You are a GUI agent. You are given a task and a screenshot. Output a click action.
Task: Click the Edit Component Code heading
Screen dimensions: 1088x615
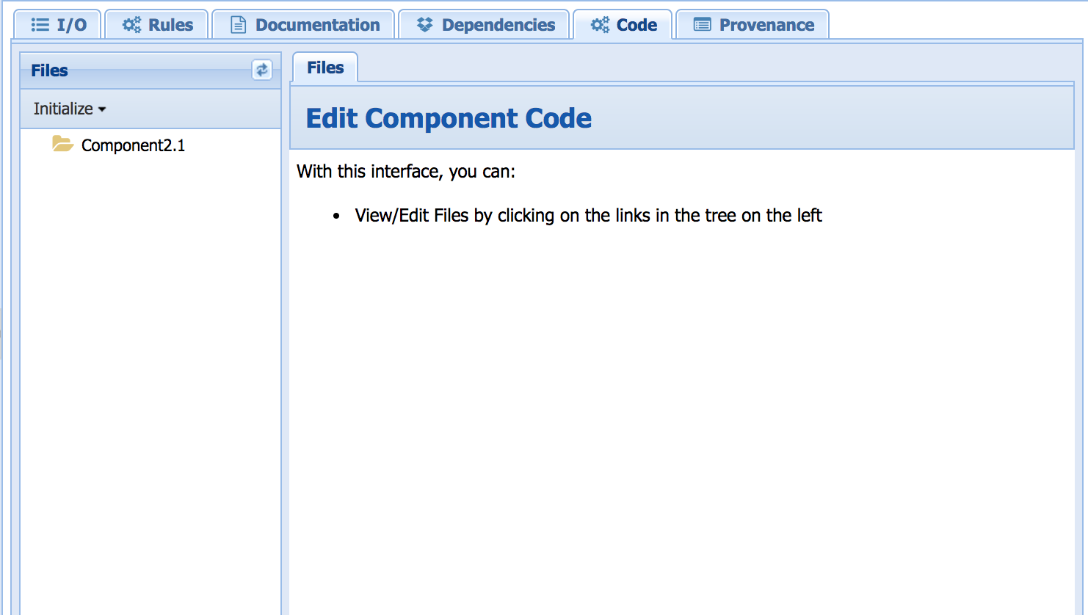(449, 118)
